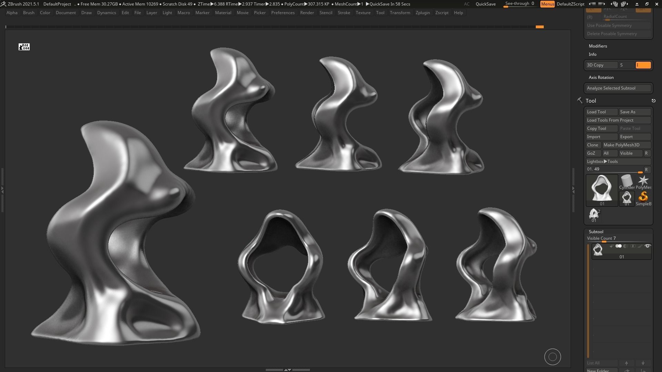The height and width of the screenshot is (372, 662).
Task: Open Lightbox Tools browser
Action: (618, 162)
